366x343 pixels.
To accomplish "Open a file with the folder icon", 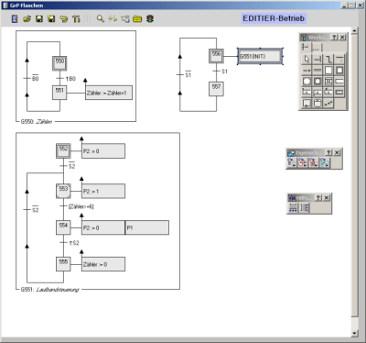I will click(x=27, y=19).
